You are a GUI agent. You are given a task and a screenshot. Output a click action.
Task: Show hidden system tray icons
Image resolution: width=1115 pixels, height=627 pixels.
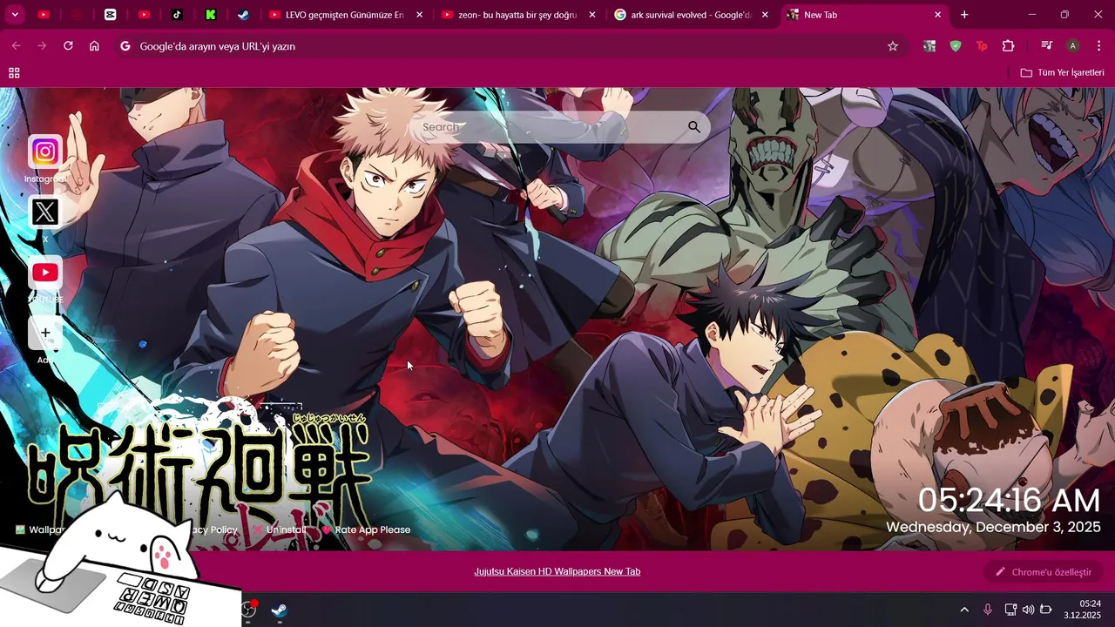(964, 610)
